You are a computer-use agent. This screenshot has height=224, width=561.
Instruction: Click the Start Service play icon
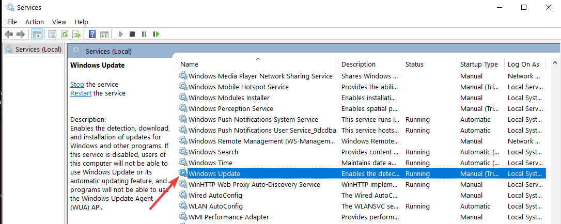tap(121, 34)
